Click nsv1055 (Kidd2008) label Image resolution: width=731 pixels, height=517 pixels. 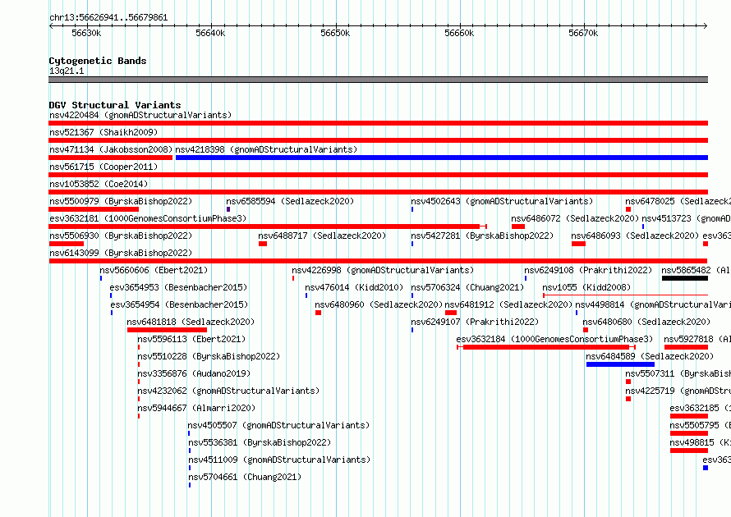point(586,287)
